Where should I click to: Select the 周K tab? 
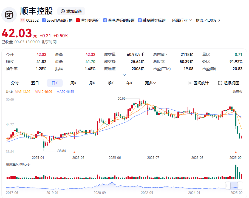73,83
